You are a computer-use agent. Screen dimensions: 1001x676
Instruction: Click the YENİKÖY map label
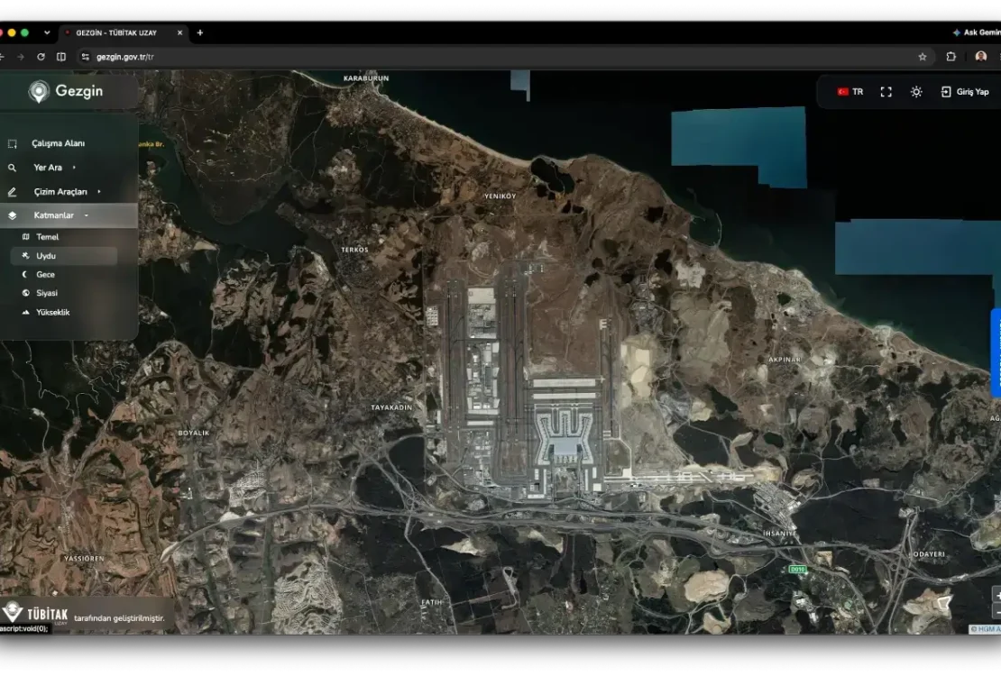click(x=500, y=196)
